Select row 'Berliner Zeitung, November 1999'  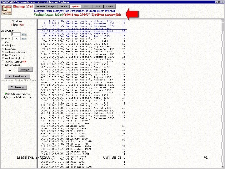click(x=83, y=85)
